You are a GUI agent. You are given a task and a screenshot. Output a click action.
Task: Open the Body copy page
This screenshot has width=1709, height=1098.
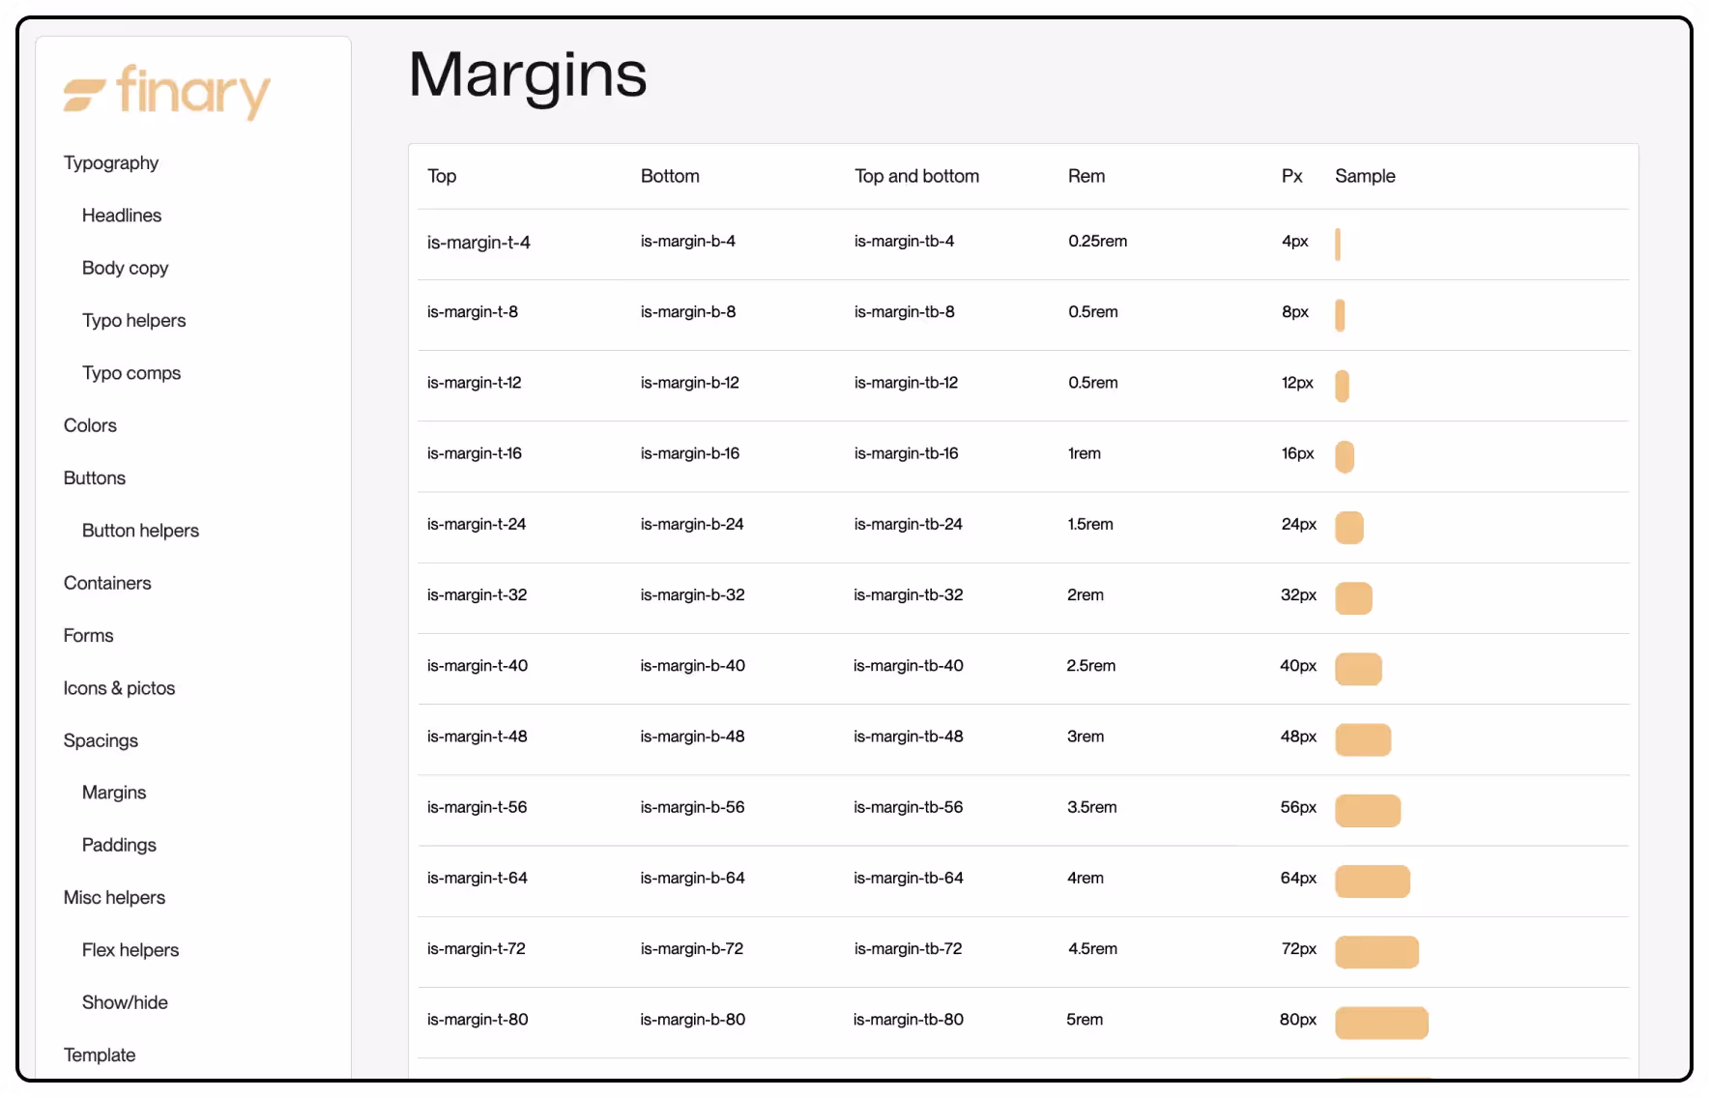click(x=125, y=268)
